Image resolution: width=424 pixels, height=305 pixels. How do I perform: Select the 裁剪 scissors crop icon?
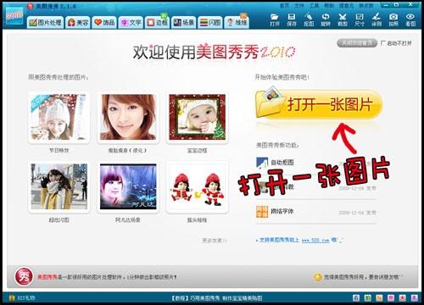tap(343, 17)
